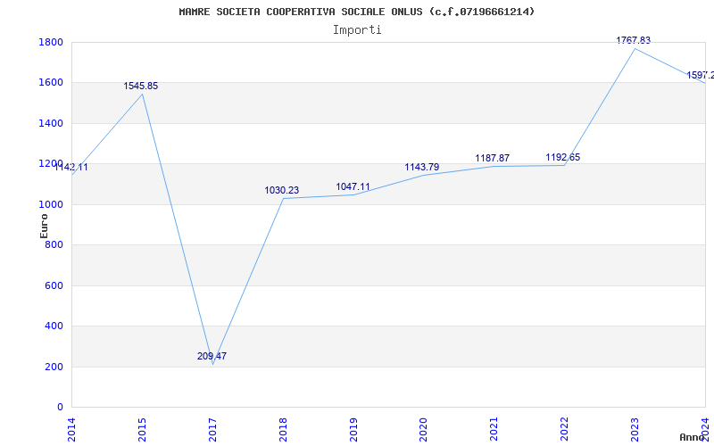The image size is (714, 446).
Task: Click the 1187.87 data label
Action: 493,158
